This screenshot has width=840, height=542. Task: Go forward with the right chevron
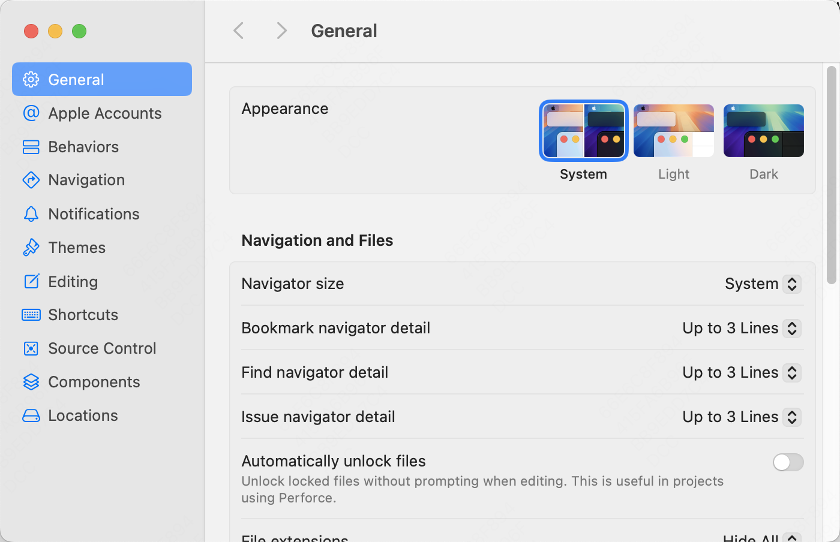point(281,31)
